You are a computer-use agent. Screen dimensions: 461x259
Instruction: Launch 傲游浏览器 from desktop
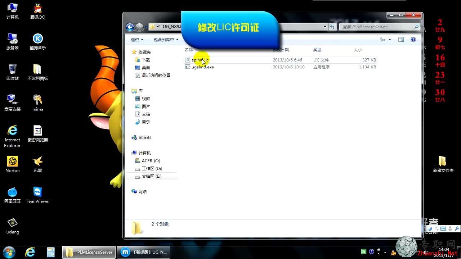click(37, 133)
